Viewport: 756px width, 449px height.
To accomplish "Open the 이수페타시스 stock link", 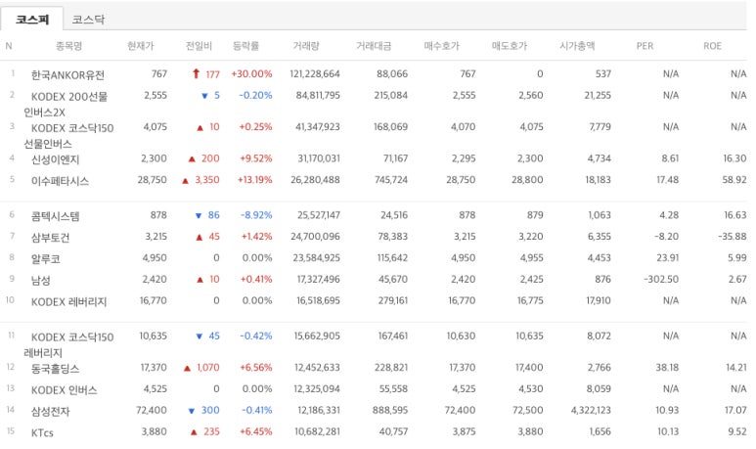I will (x=60, y=181).
